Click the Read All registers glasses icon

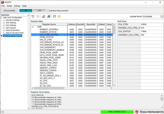point(49,16)
